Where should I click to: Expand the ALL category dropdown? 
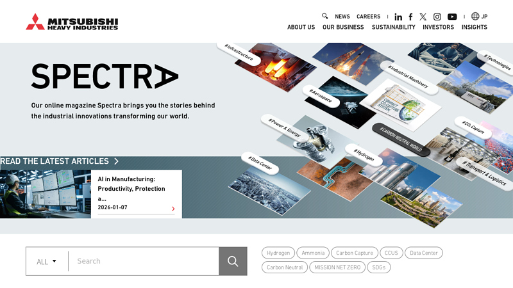point(46,262)
